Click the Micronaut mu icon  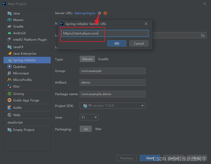[x=9, y=73]
